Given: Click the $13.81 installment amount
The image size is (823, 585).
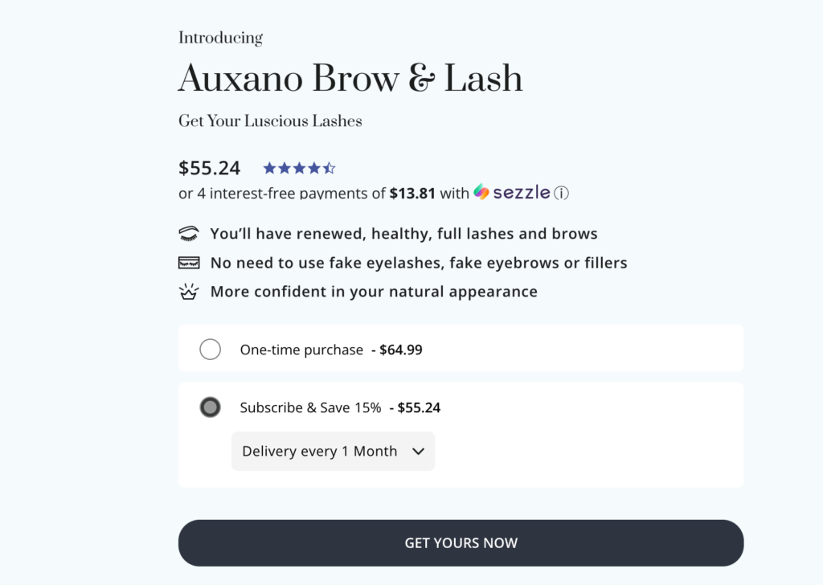Looking at the screenshot, I should coord(412,194).
